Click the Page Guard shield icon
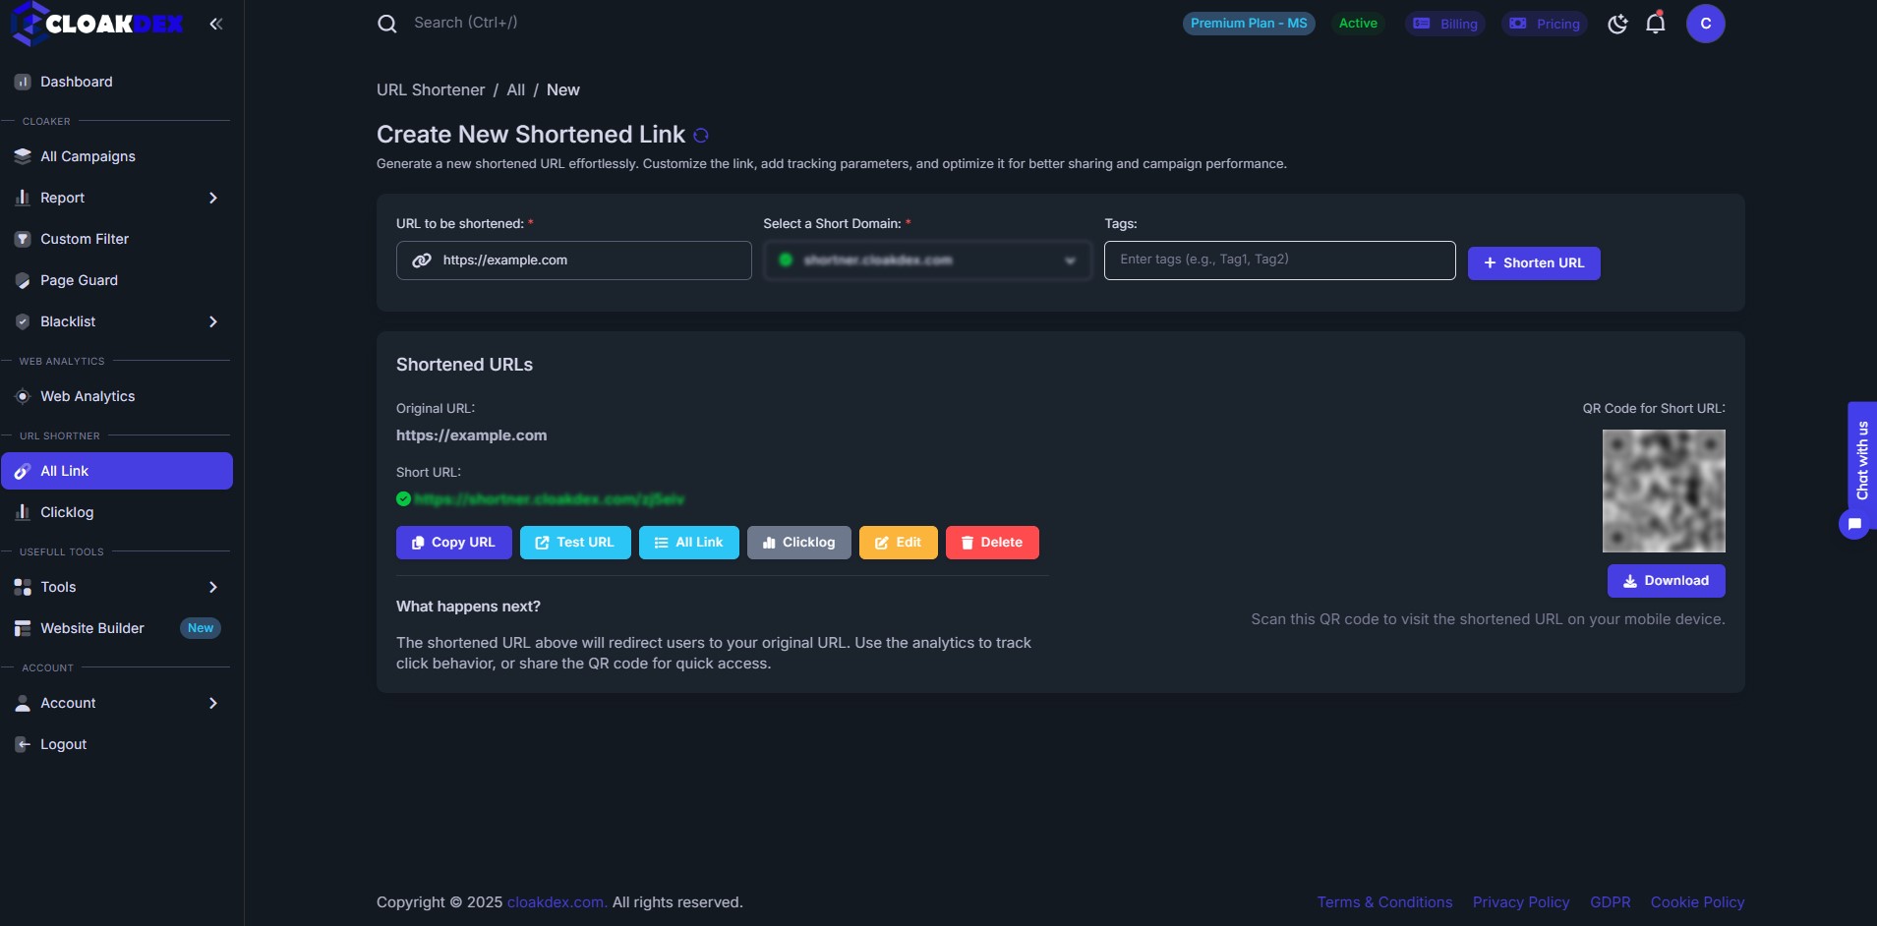This screenshot has width=1877, height=926. [23, 280]
